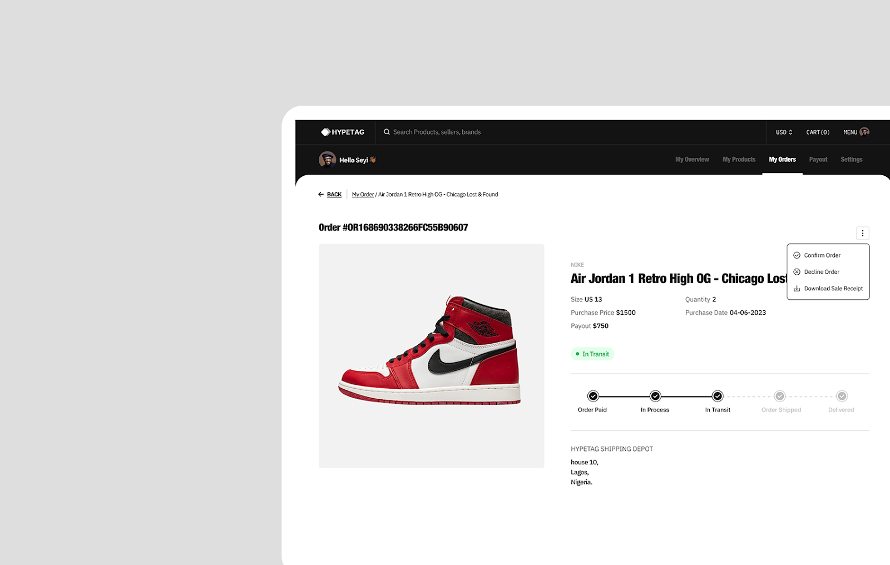The height and width of the screenshot is (565, 890).
Task: Switch to My Overview tab
Action: pos(692,160)
